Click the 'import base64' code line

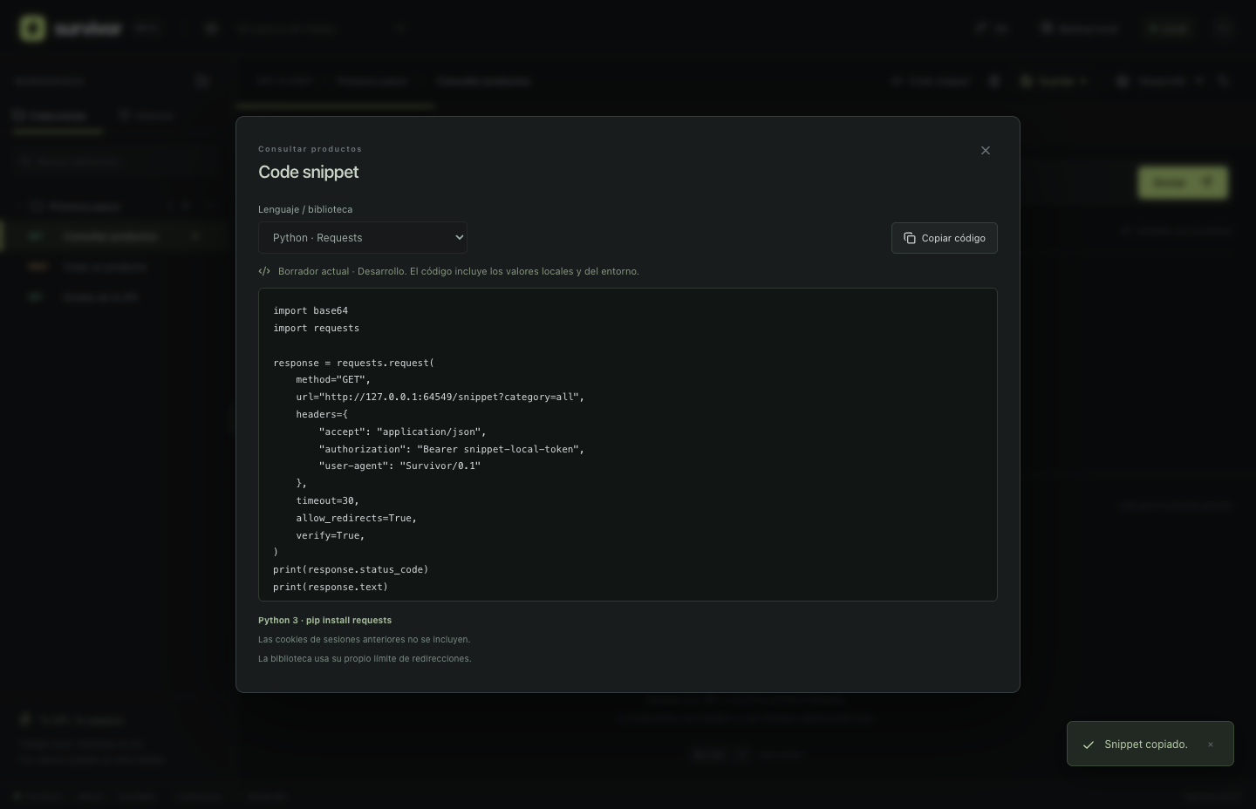coord(311,310)
